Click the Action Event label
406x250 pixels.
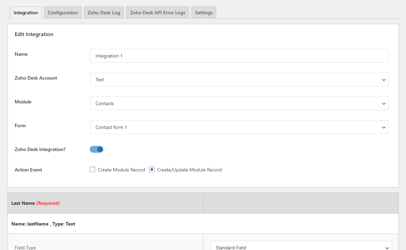[x=28, y=170]
